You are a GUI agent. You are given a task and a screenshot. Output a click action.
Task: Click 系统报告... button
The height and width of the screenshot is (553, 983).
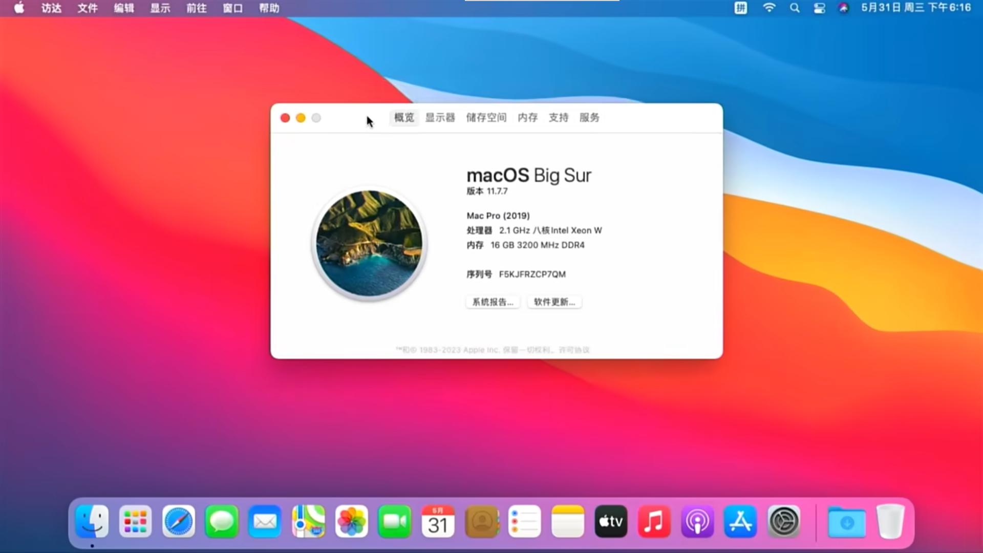(493, 302)
